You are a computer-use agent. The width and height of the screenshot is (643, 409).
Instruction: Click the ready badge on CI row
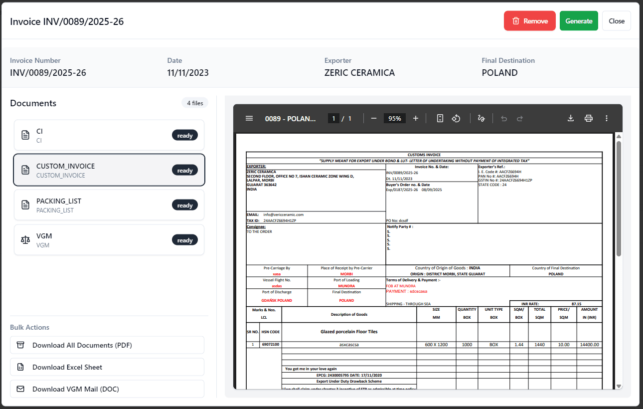[x=185, y=135]
